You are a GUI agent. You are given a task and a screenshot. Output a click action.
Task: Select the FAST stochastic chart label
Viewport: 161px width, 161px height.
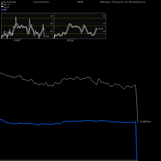point(17,41)
